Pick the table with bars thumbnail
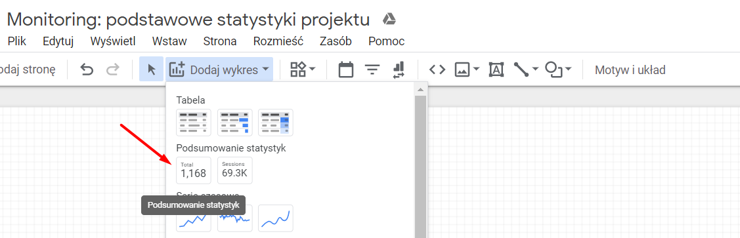Screen dimensions: 740x238 [234, 122]
